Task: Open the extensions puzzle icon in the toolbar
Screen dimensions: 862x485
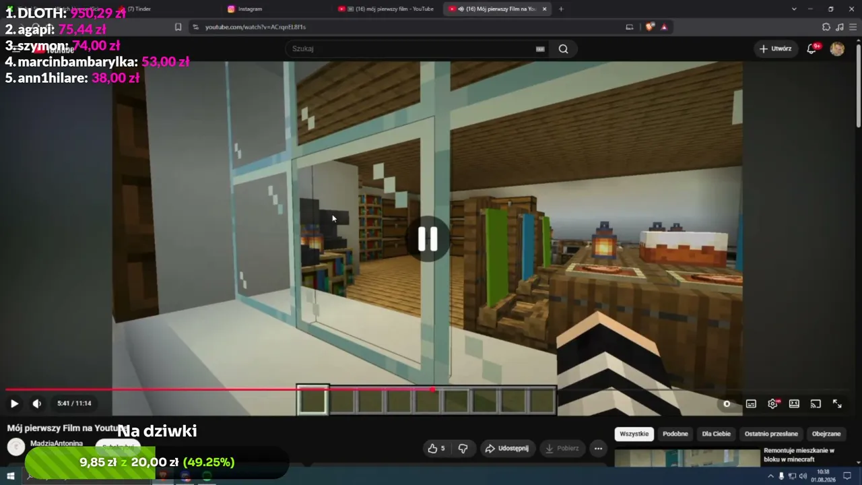Action: [826, 27]
